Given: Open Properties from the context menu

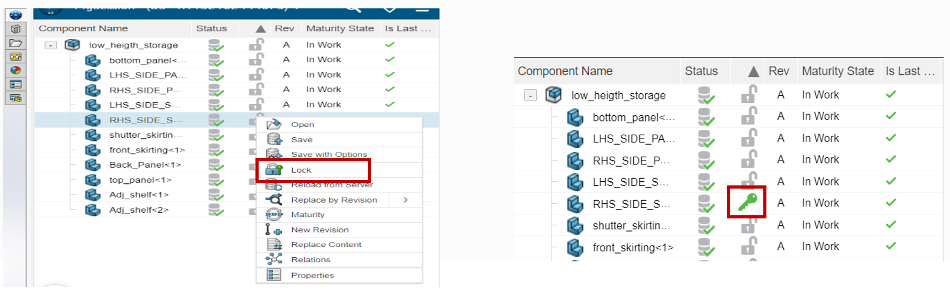Looking at the screenshot, I should [x=312, y=276].
